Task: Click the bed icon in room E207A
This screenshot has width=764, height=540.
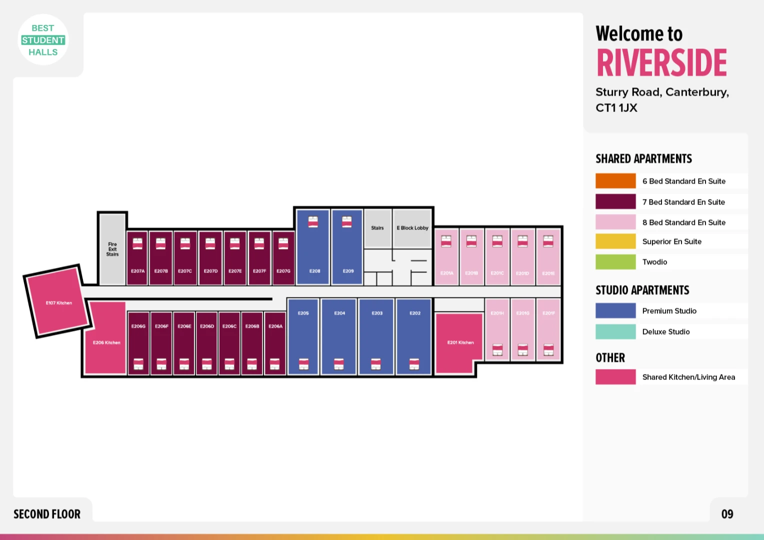Action: coord(137,243)
